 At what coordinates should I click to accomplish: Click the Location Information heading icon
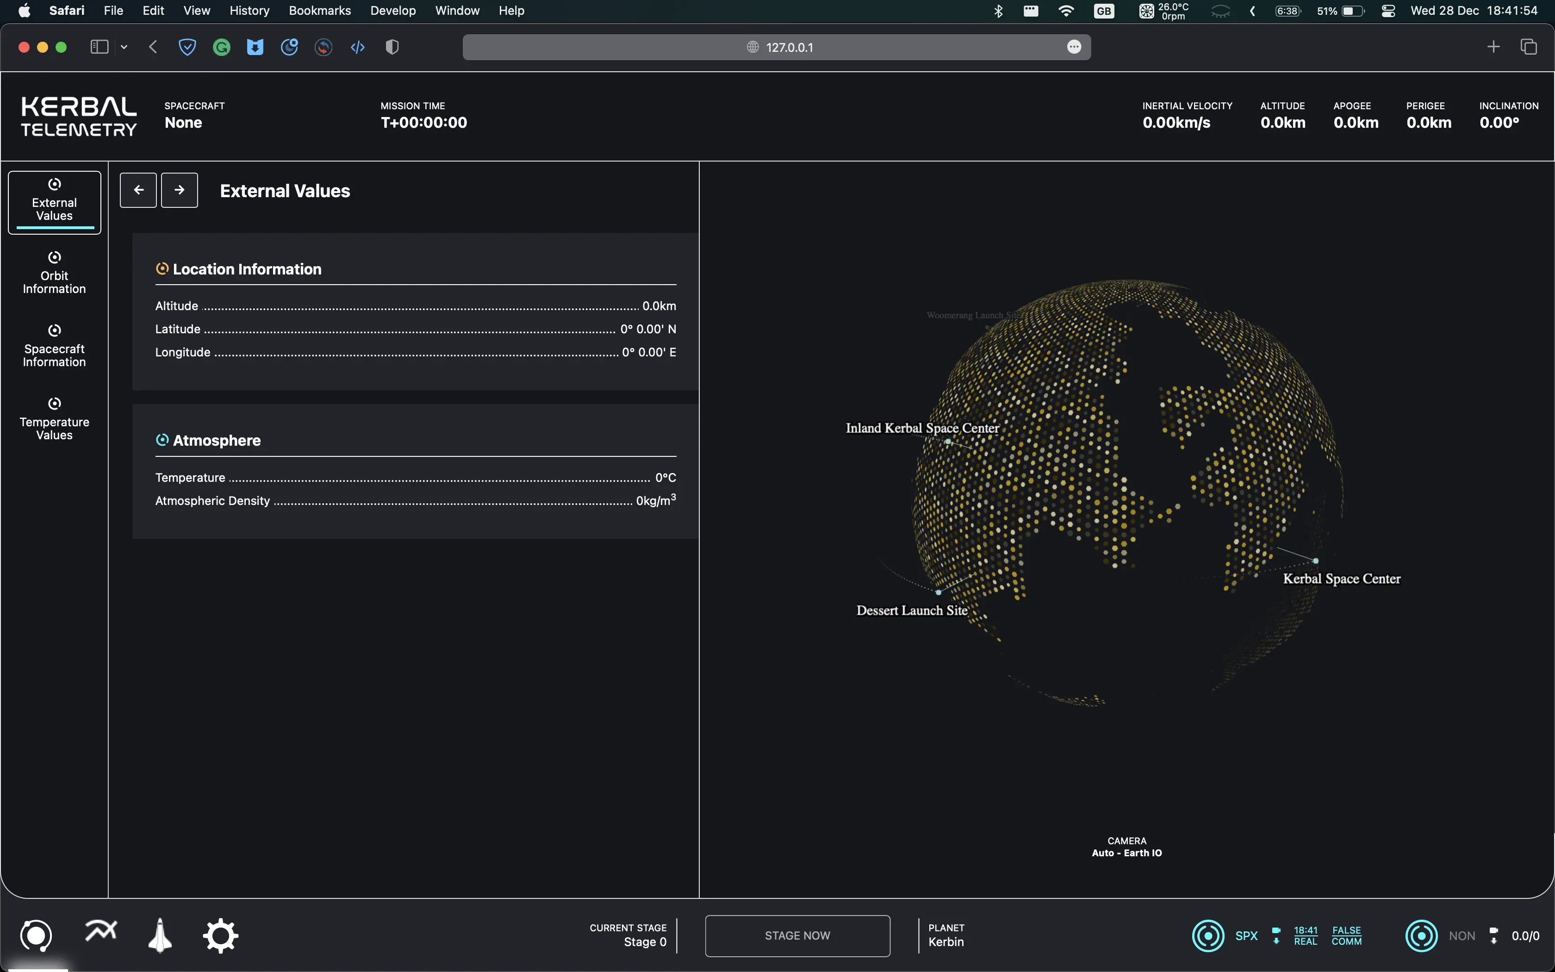coord(162,269)
